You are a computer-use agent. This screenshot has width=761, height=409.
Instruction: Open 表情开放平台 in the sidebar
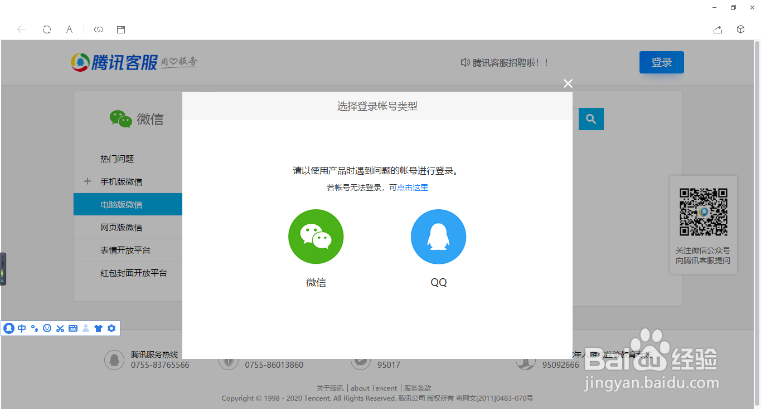pos(125,250)
